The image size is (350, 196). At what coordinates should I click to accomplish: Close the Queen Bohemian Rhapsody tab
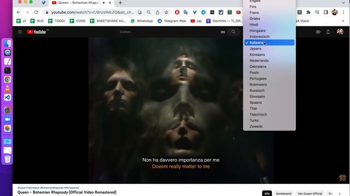(x=110, y=3)
